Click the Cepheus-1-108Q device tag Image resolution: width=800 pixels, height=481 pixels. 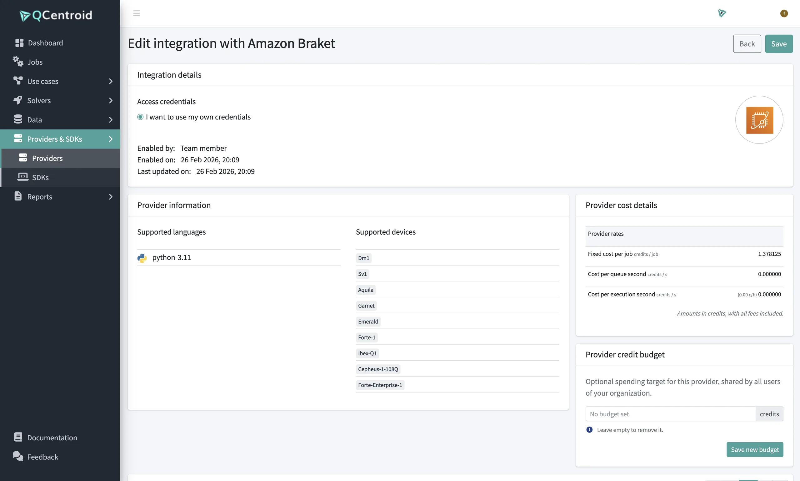(378, 369)
